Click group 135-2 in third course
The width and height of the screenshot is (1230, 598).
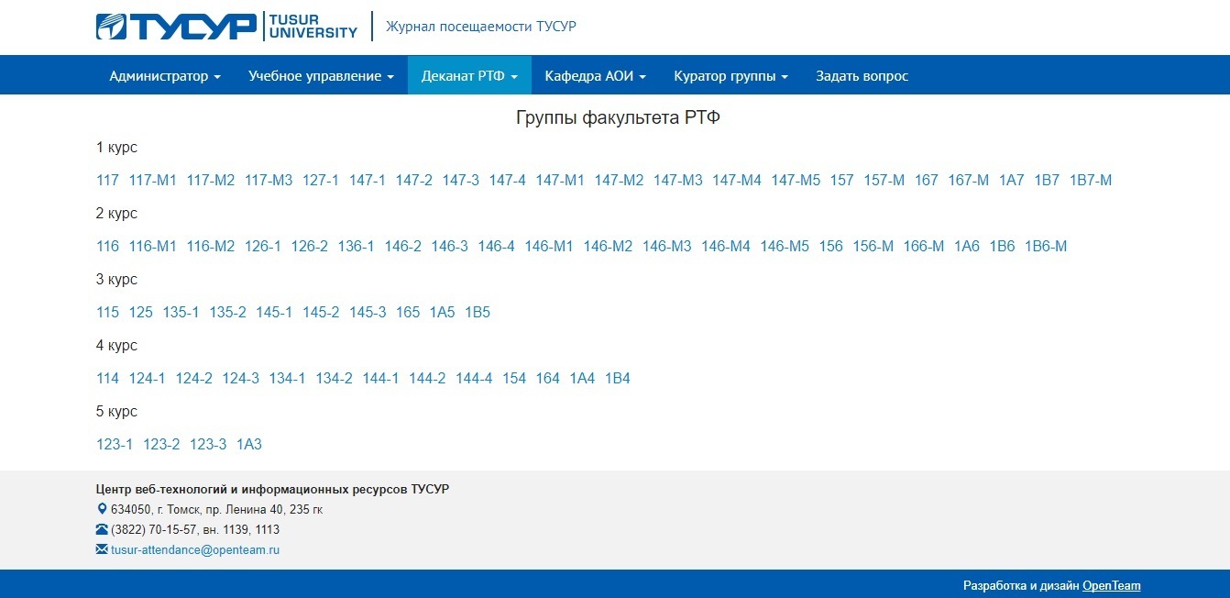click(x=227, y=313)
